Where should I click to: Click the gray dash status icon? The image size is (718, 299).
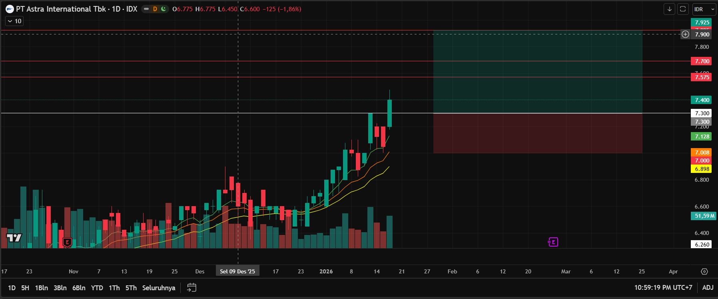(x=146, y=9)
